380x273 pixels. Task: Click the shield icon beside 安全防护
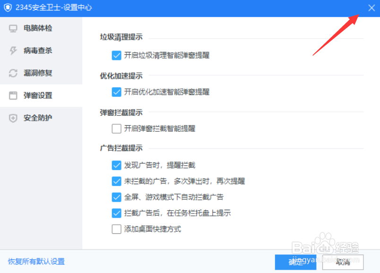(x=13, y=118)
